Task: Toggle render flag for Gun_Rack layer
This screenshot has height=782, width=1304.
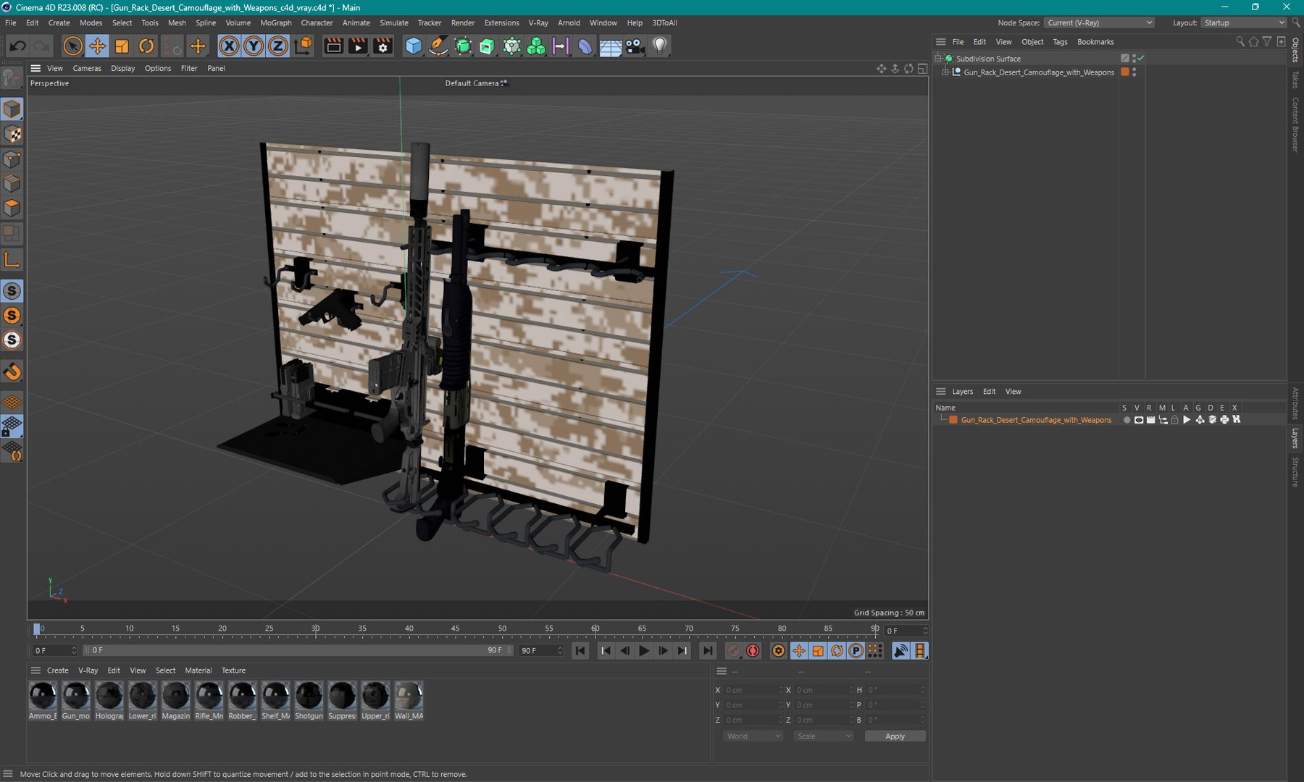Action: pos(1150,420)
